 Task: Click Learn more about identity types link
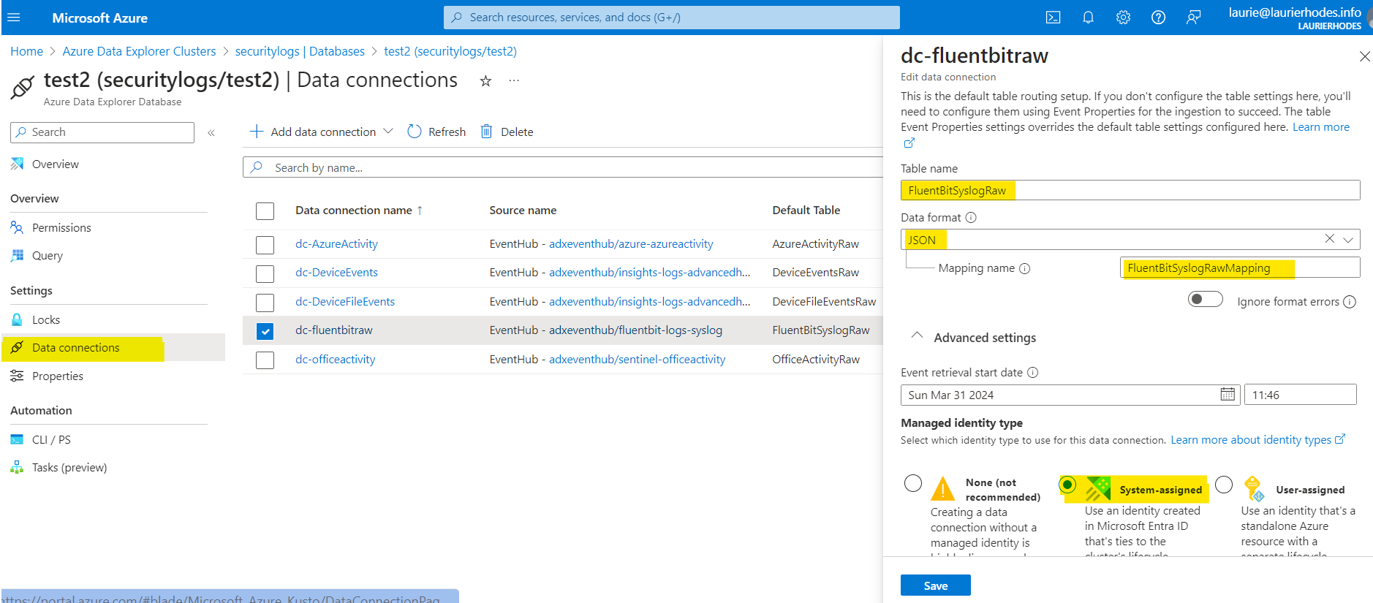click(1257, 440)
